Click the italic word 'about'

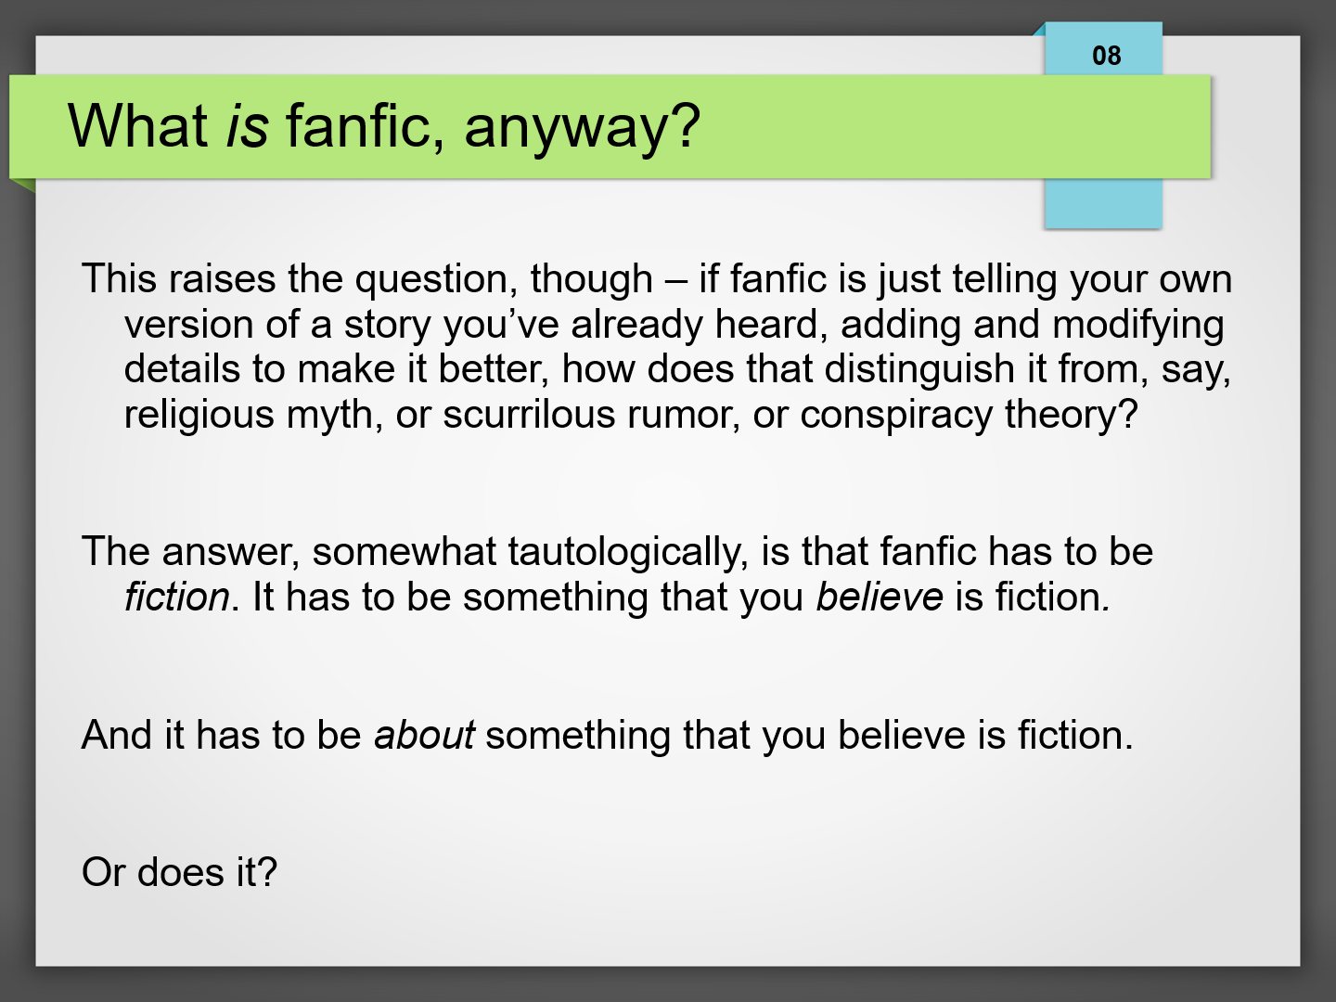[424, 735]
